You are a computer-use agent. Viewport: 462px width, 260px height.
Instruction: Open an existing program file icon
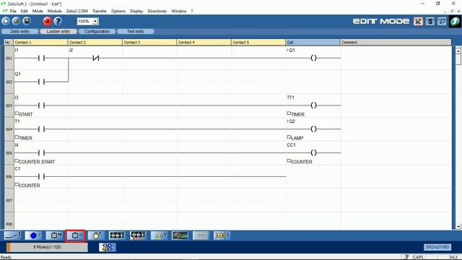pyautogui.click(x=16, y=21)
